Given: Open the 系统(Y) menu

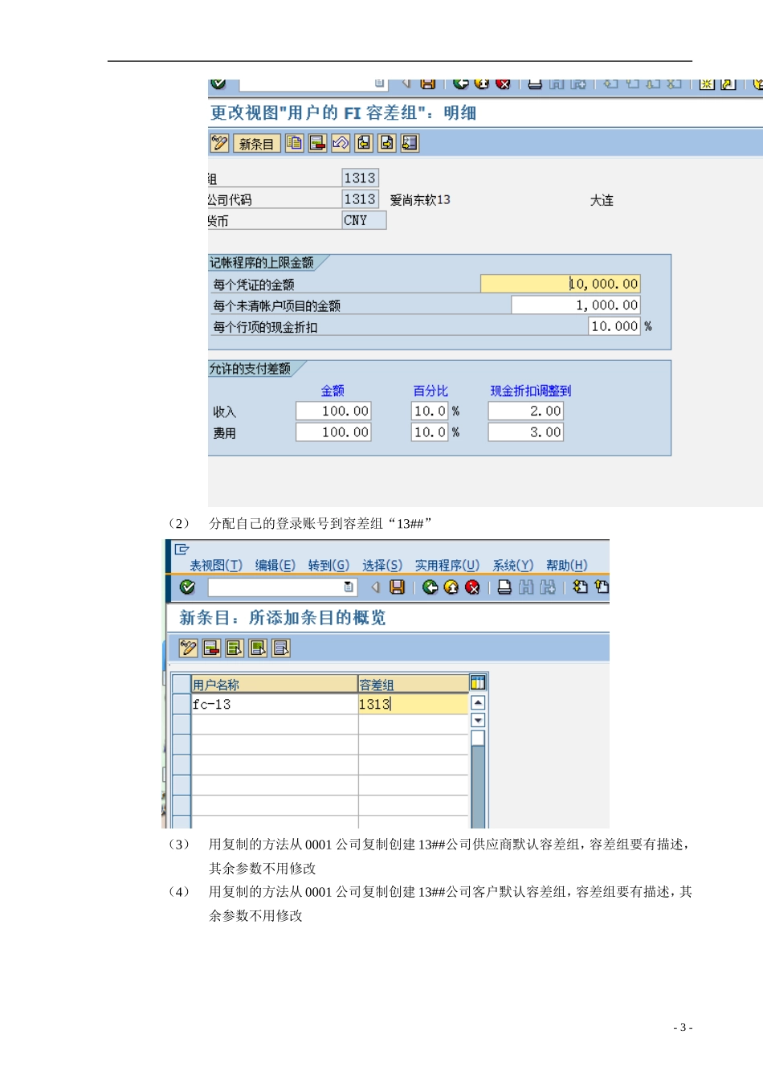Looking at the screenshot, I should tap(513, 566).
